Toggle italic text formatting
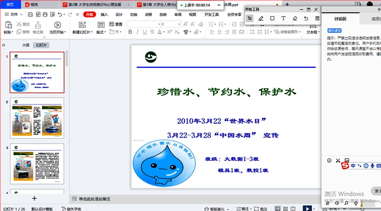The image size is (381, 211). [138, 32]
